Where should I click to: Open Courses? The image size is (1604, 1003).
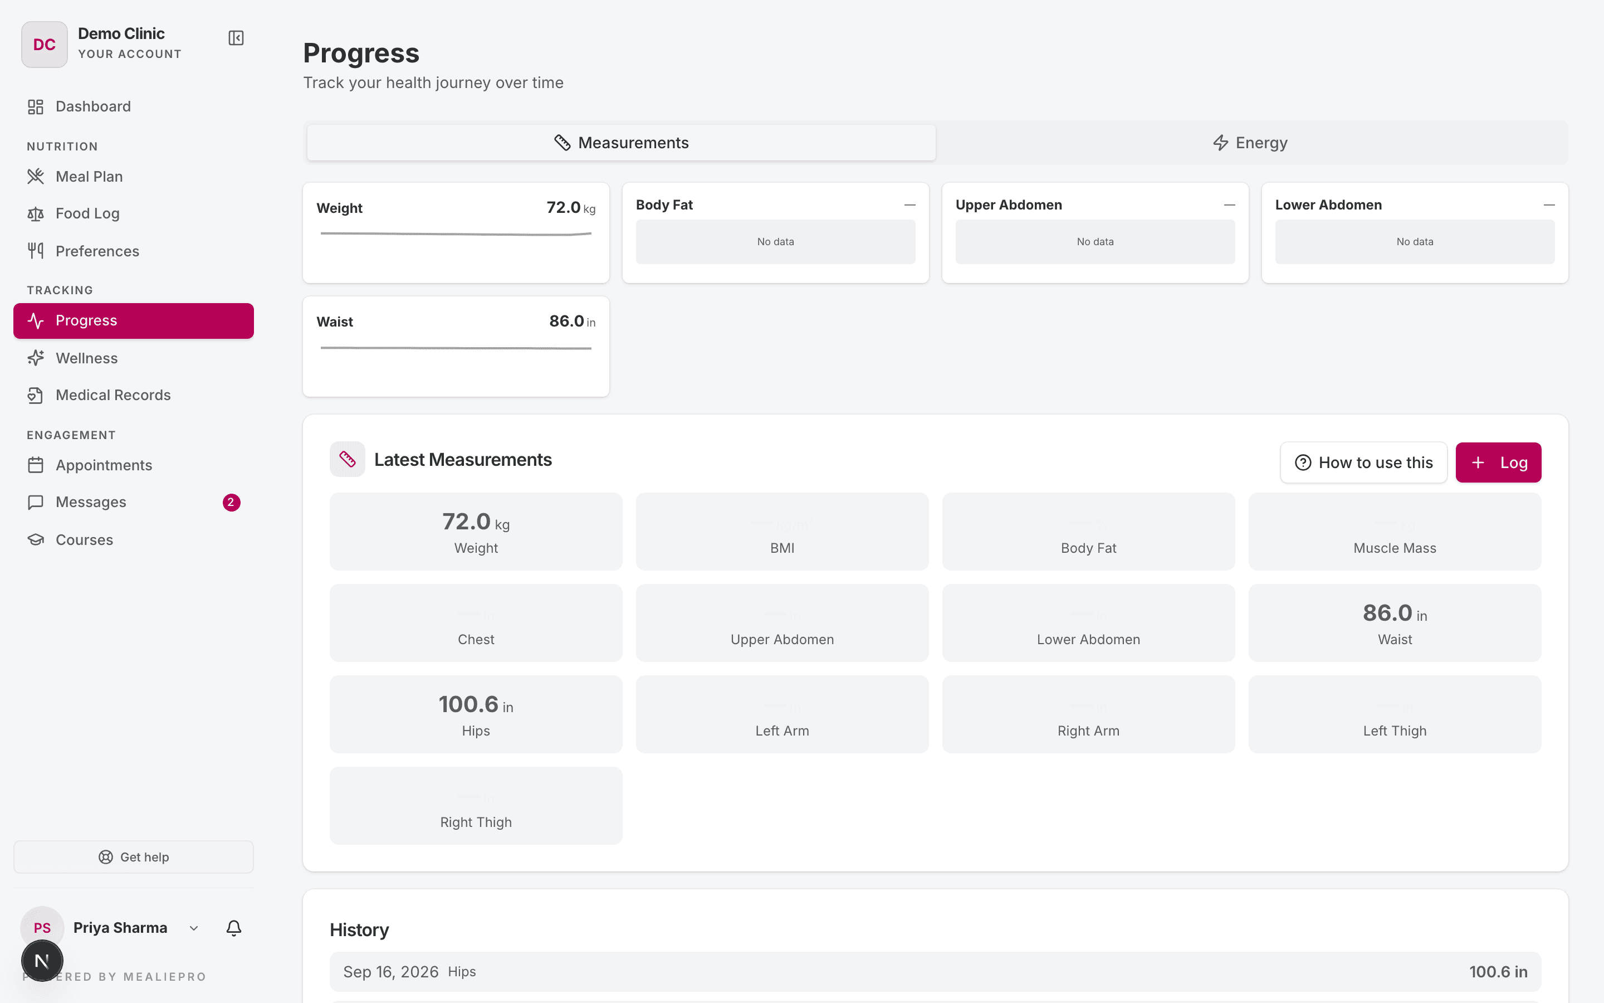tap(133, 540)
